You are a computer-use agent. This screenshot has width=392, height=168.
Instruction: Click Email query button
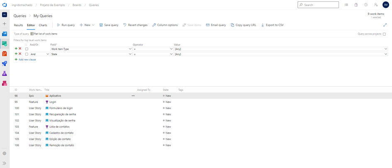216,25
